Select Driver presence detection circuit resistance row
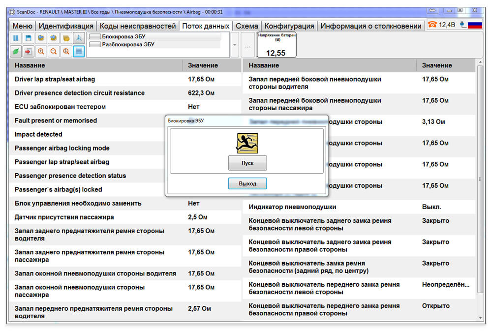The image size is (492, 332). 125,93
